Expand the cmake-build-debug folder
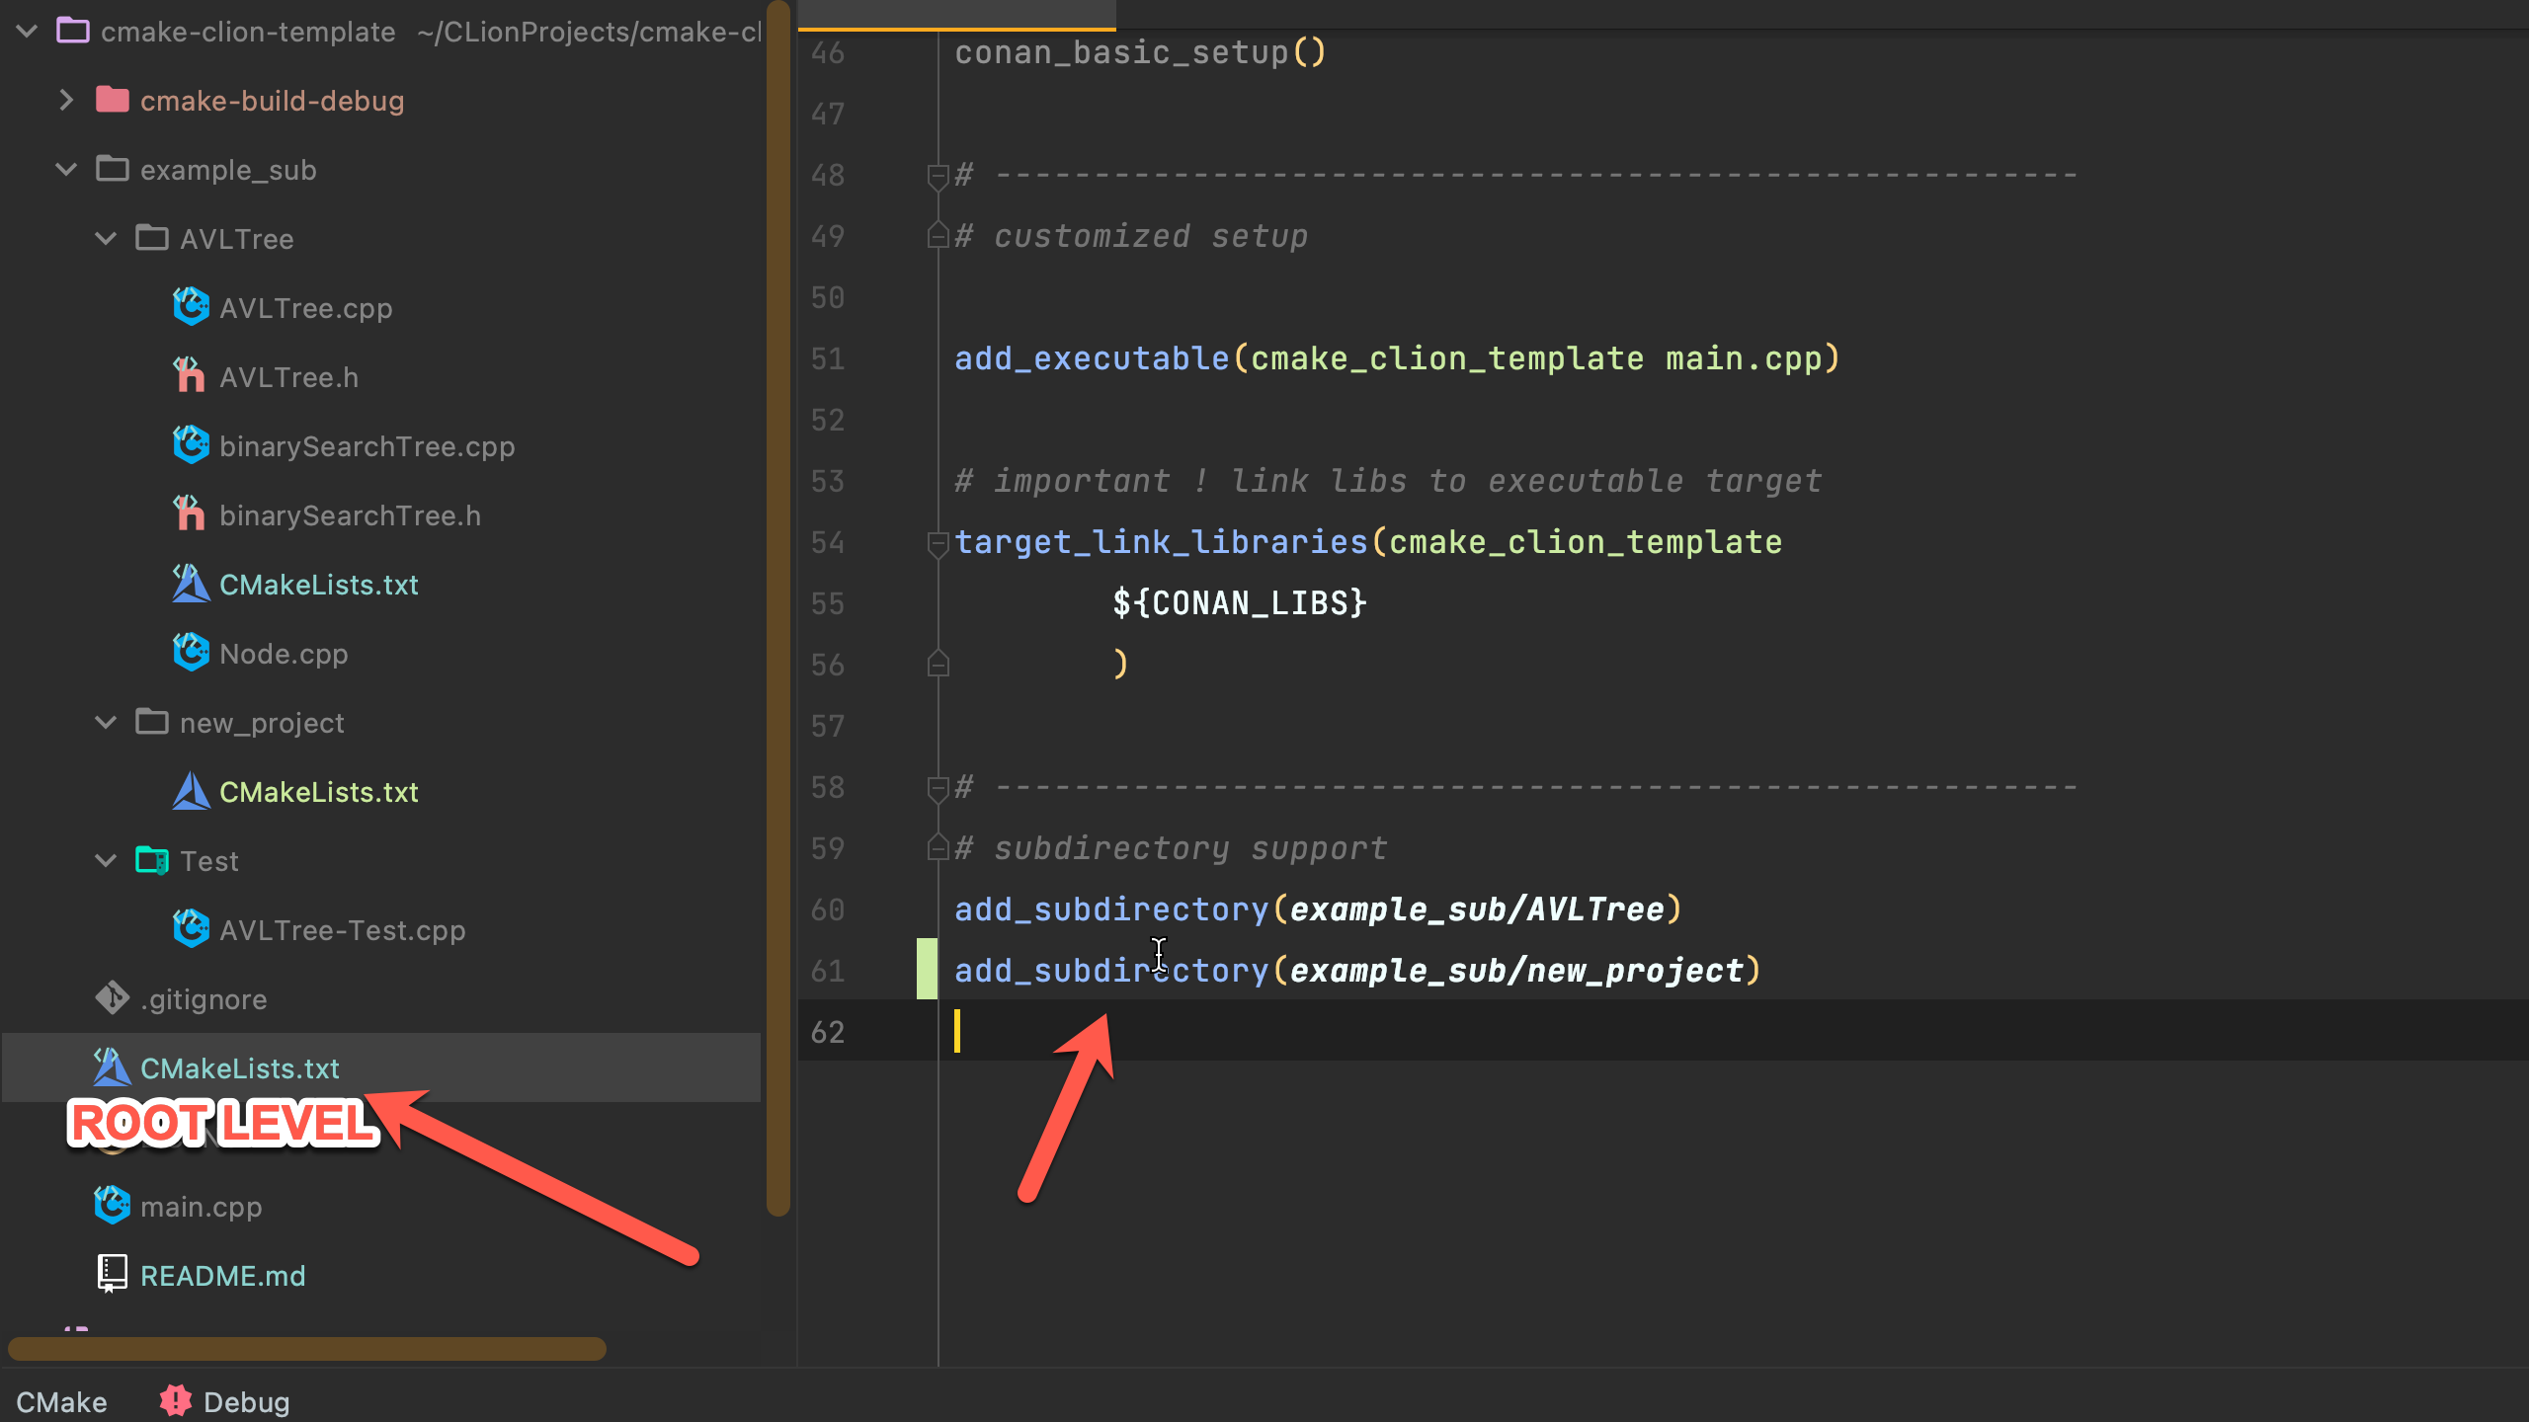The height and width of the screenshot is (1422, 2529). click(66, 100)
